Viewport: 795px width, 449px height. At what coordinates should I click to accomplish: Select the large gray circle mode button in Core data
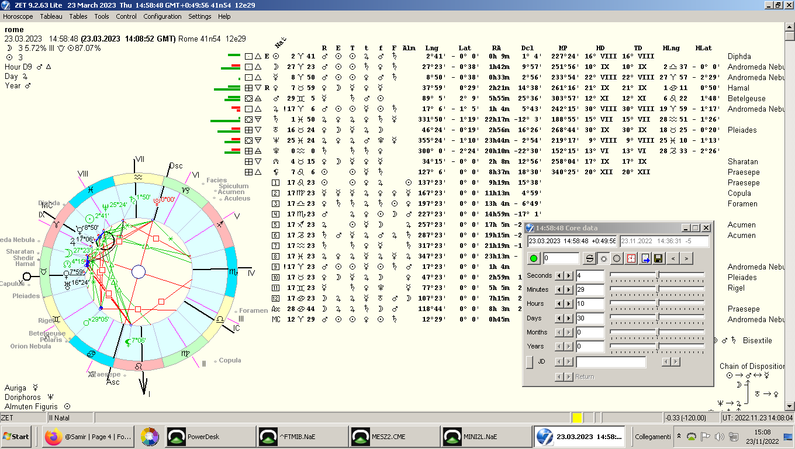617,258
